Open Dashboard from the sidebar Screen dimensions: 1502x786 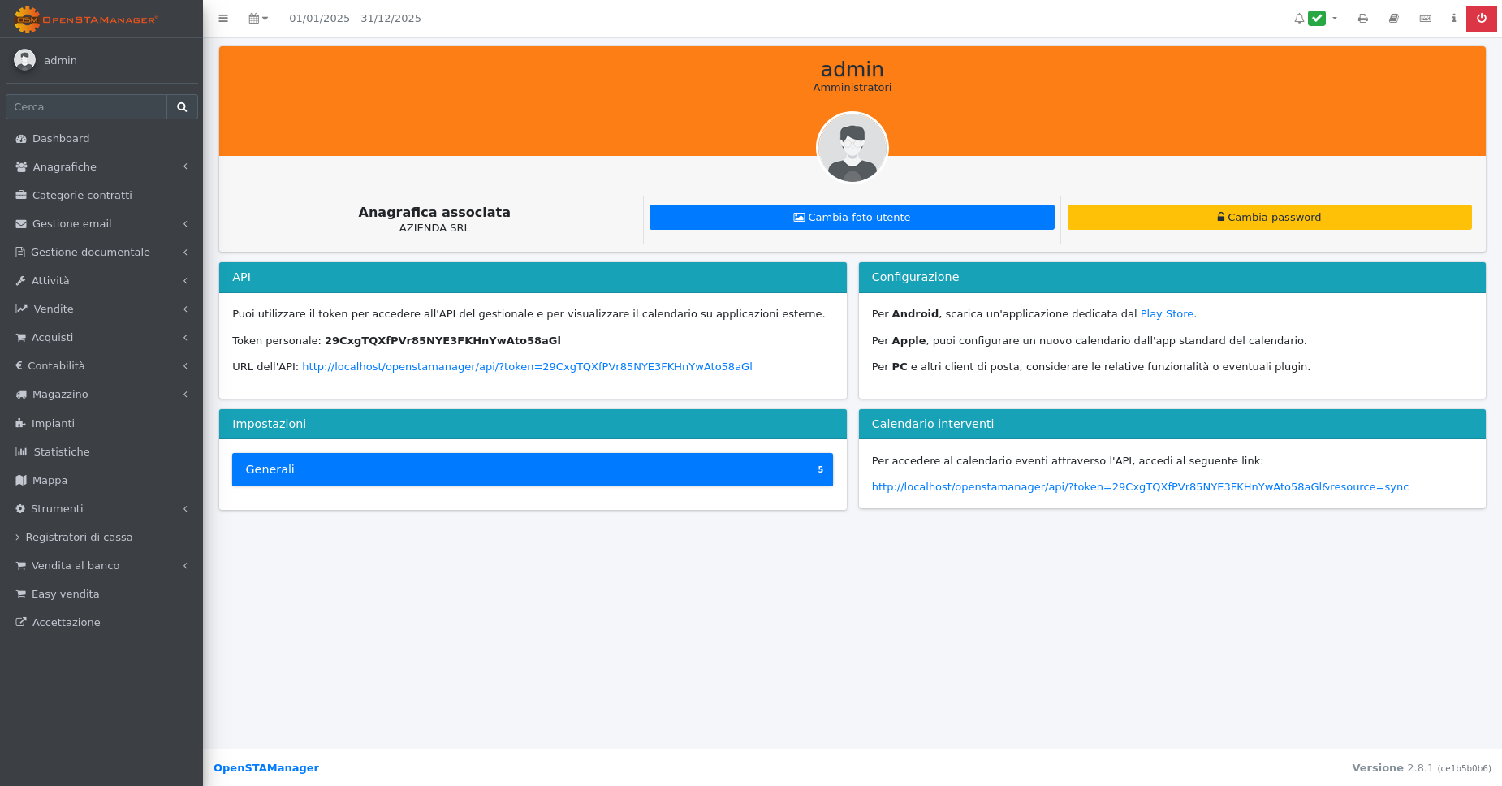61,138
